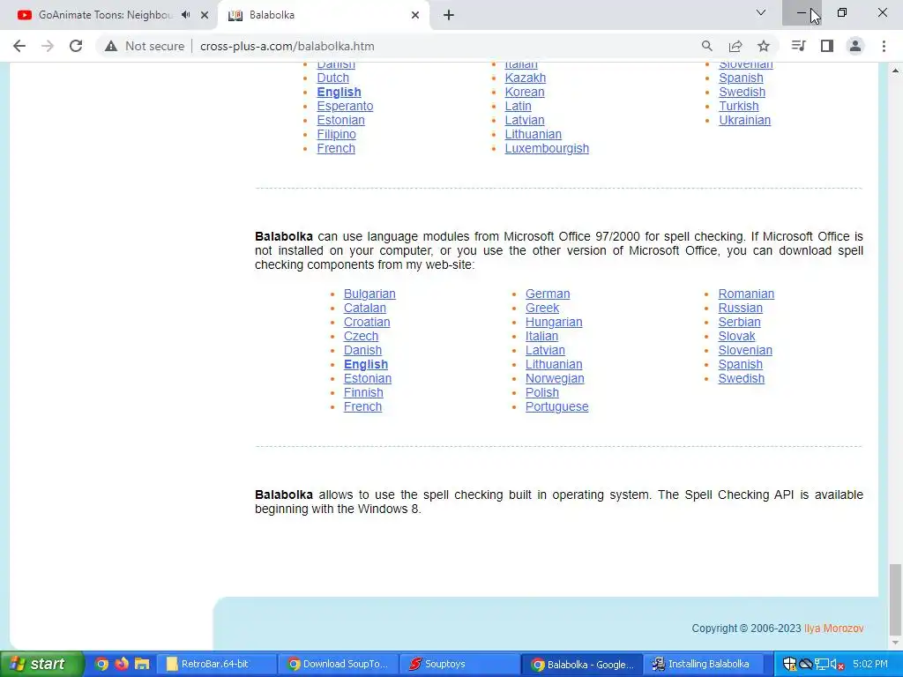Screen dimensions: 903x677
Task: Open the Windows start menu
Action: [x=41, y=665]
